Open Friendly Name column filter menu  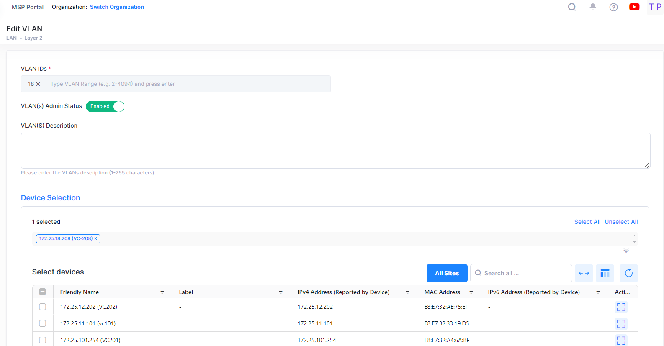click(162, 292)
